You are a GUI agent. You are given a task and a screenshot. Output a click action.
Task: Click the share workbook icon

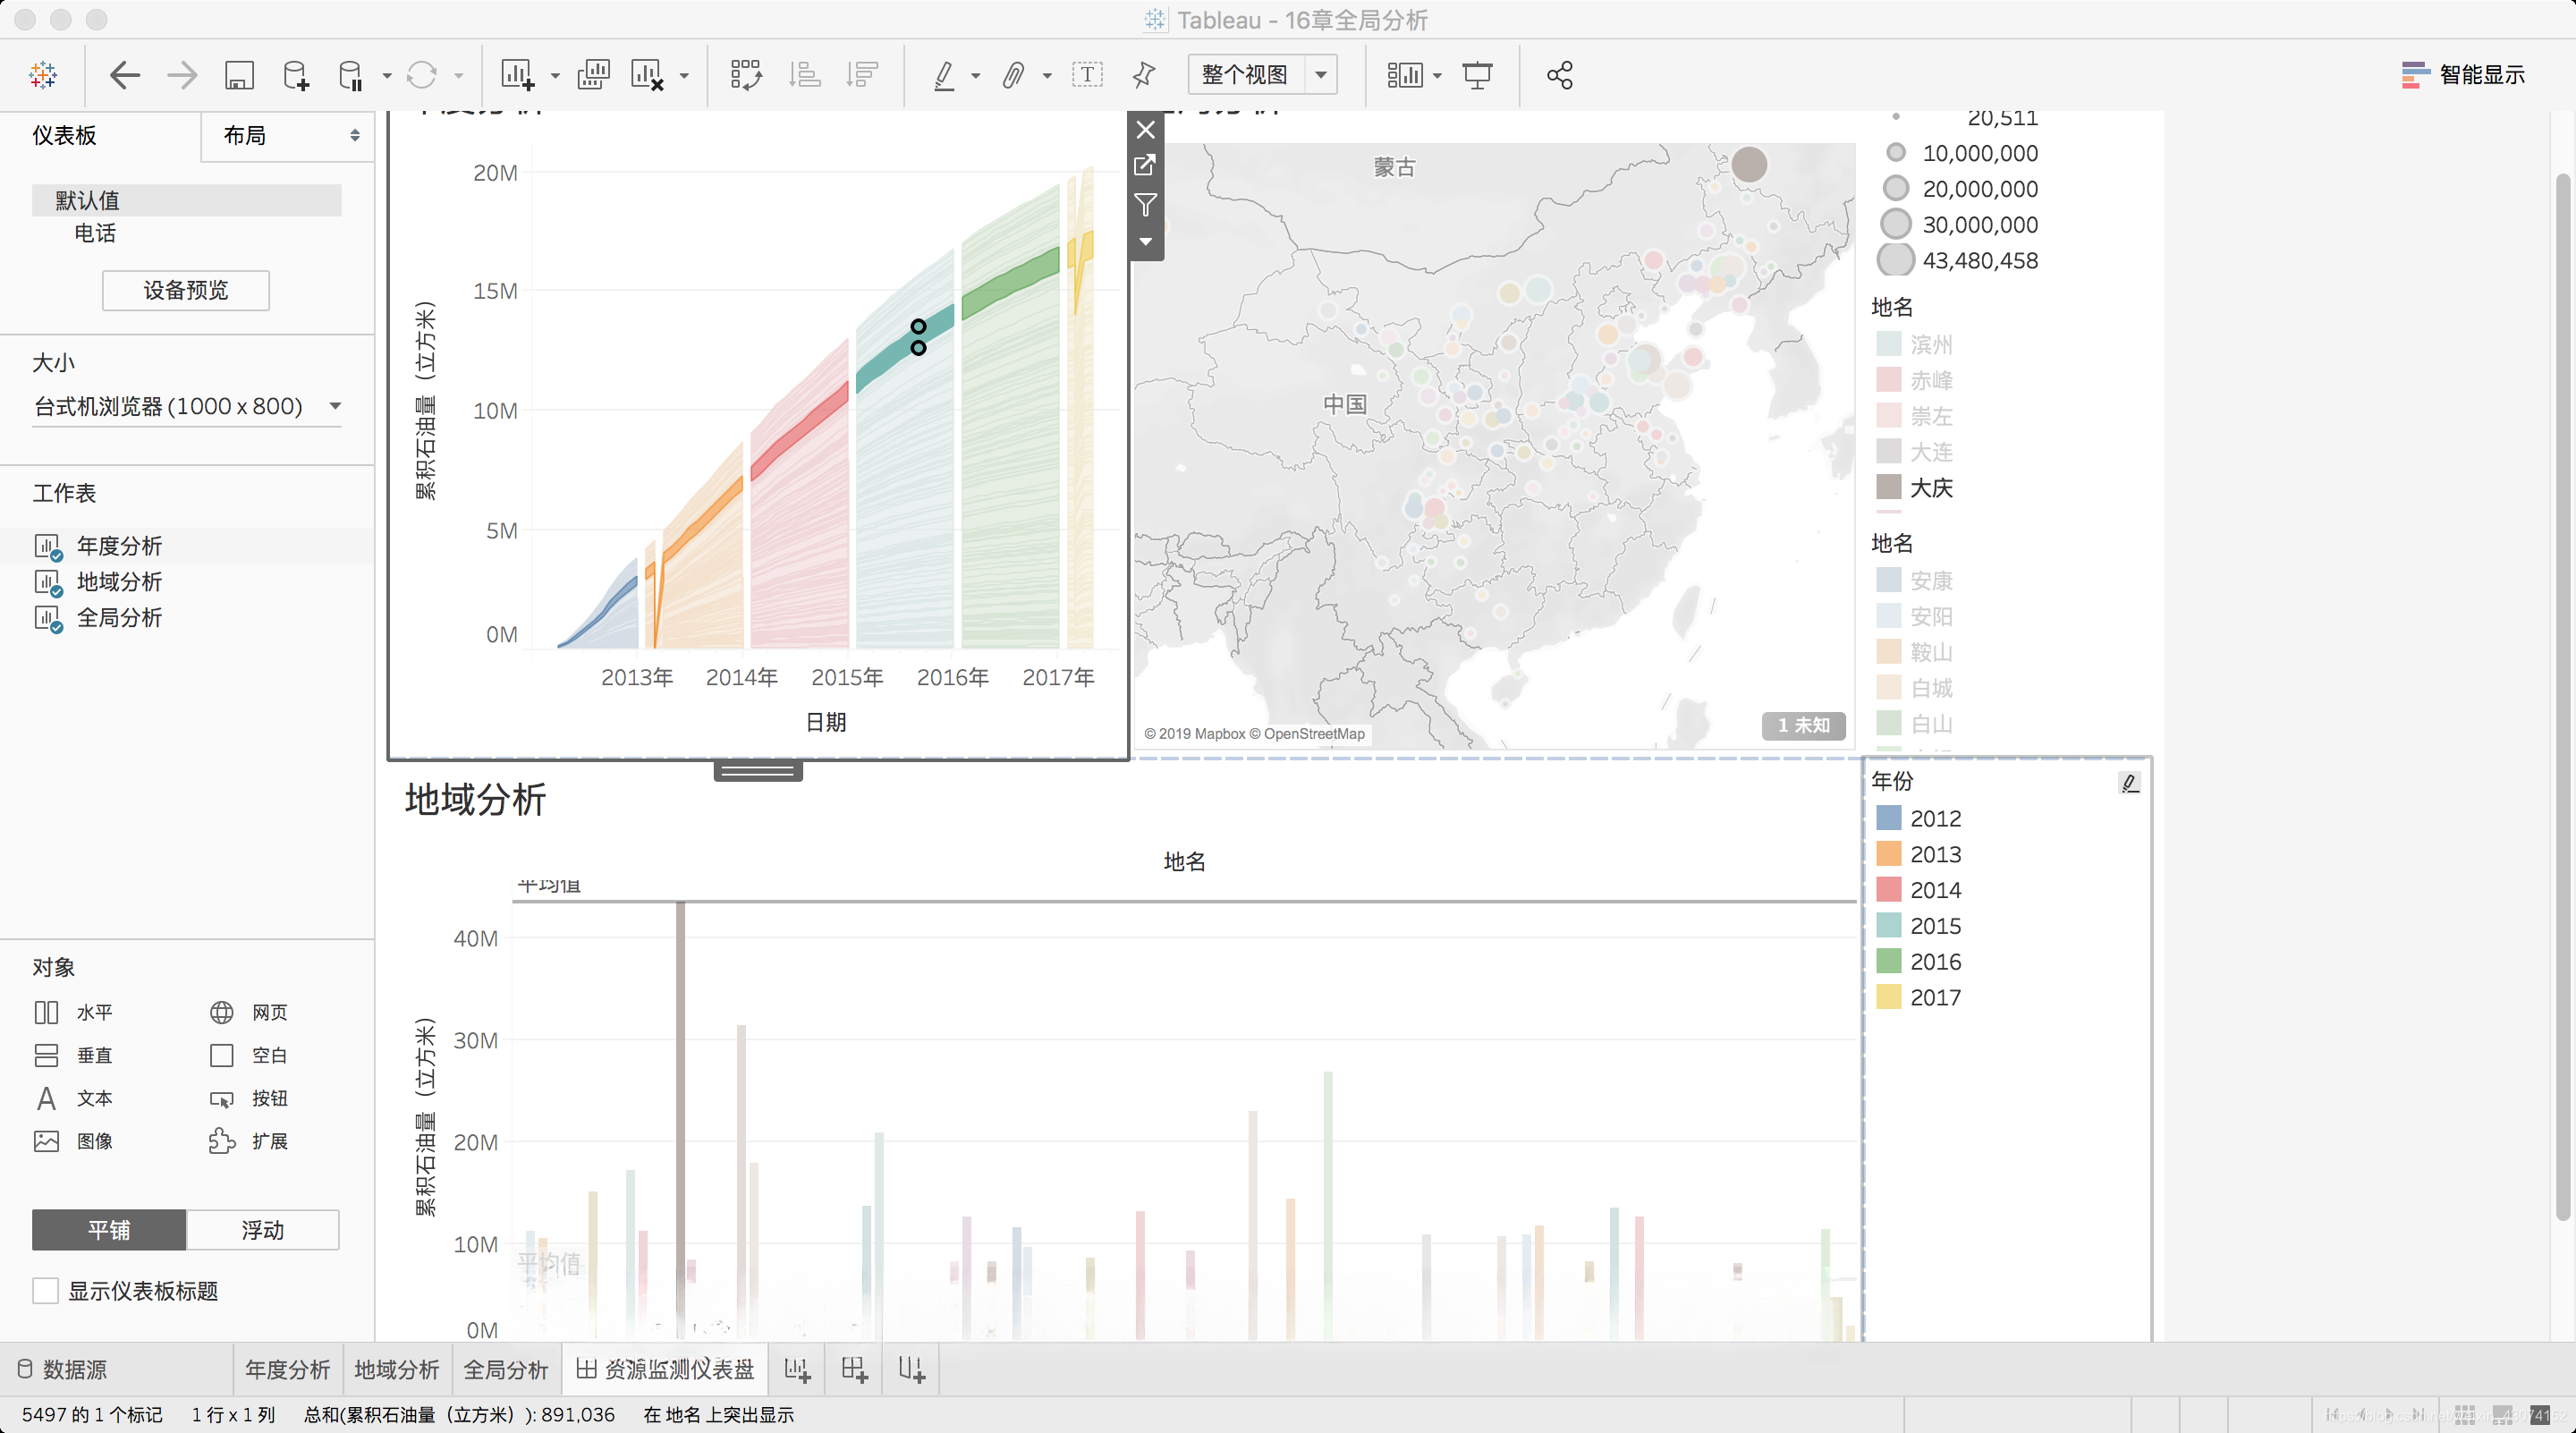(x=1559, y=75)
